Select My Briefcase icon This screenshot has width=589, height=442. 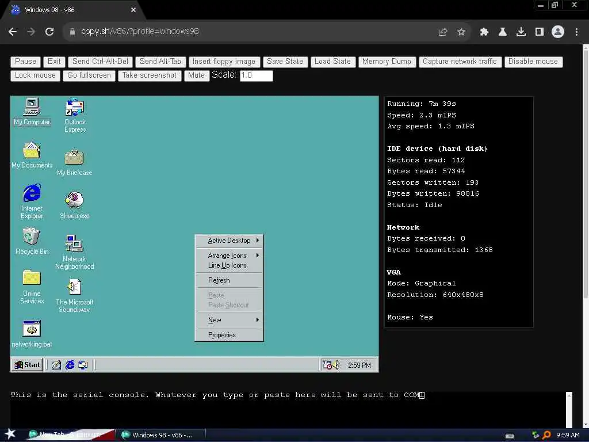point(74,162)
